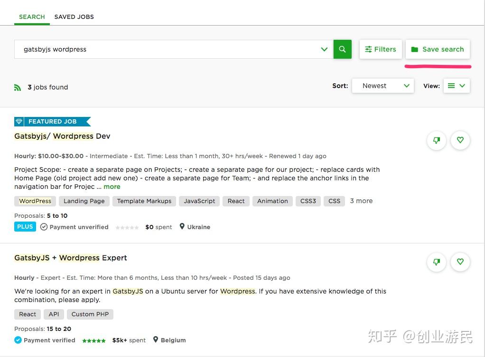The image size is (485, 357).
Task: Select the Template Markups skill tag
Action: pyautogui.click(x=144, y=201)
